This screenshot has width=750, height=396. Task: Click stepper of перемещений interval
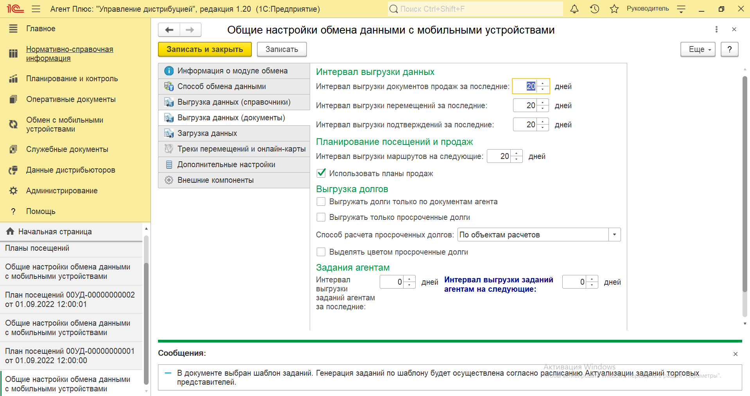pos(543,105)
